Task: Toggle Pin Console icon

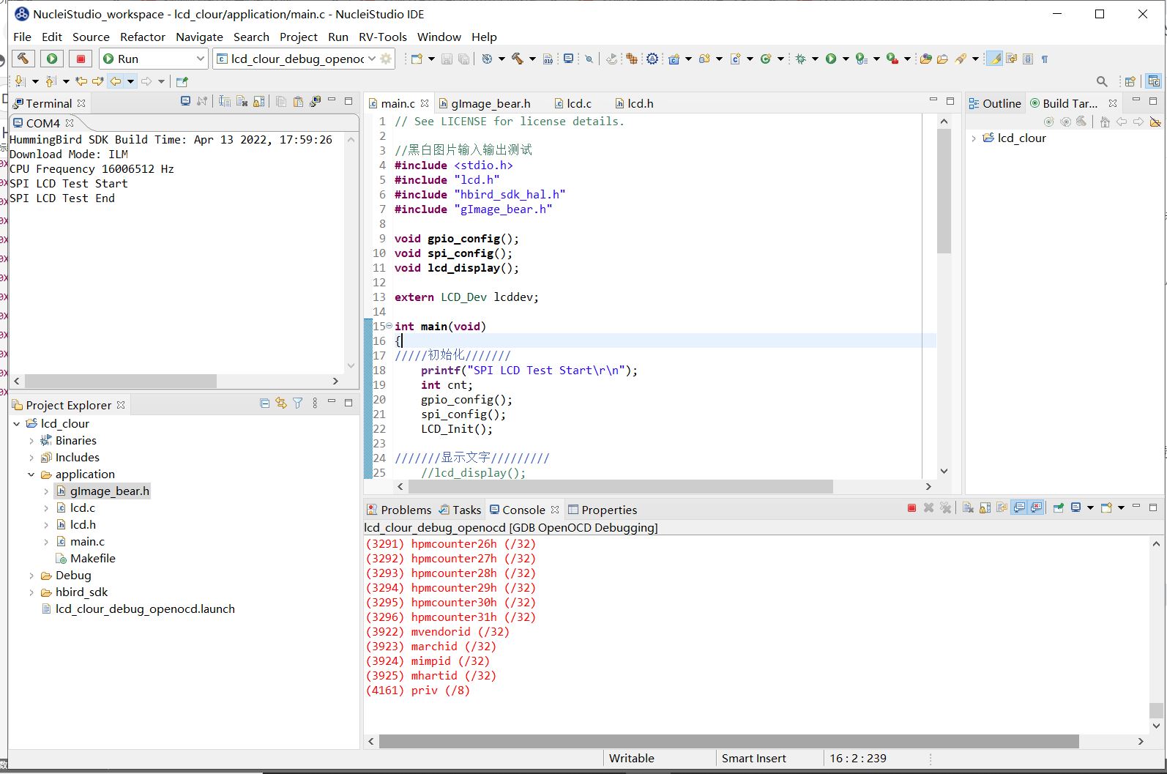Action: [x=1059, y=507]
